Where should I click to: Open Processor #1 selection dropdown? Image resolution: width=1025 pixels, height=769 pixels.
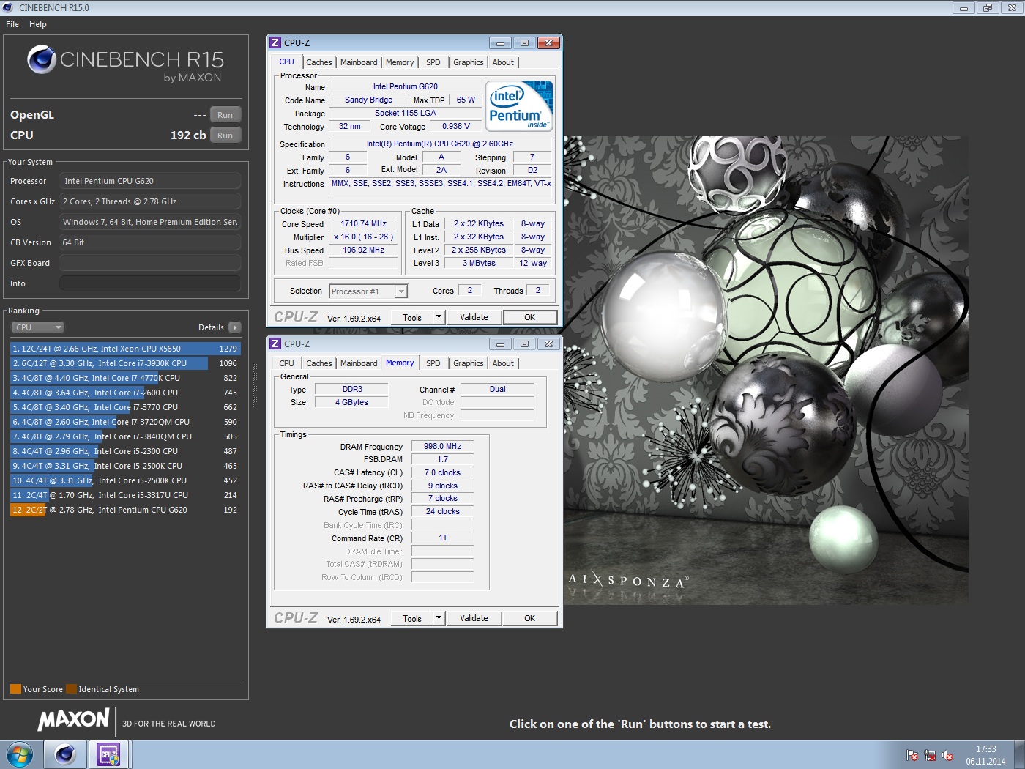368,291
